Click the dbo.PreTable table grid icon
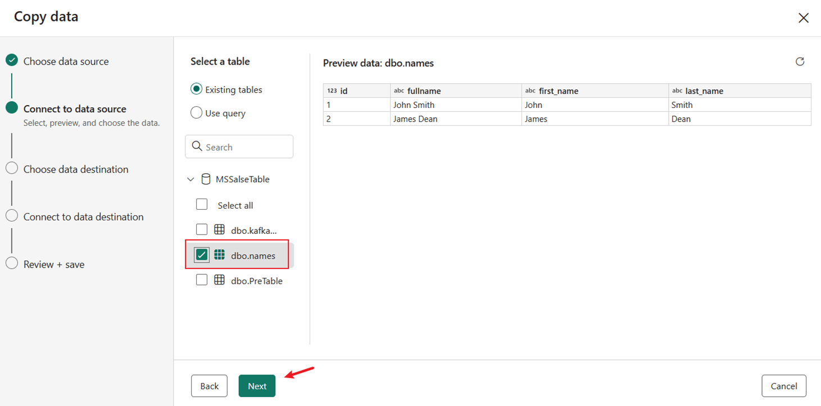 (220, 280)
